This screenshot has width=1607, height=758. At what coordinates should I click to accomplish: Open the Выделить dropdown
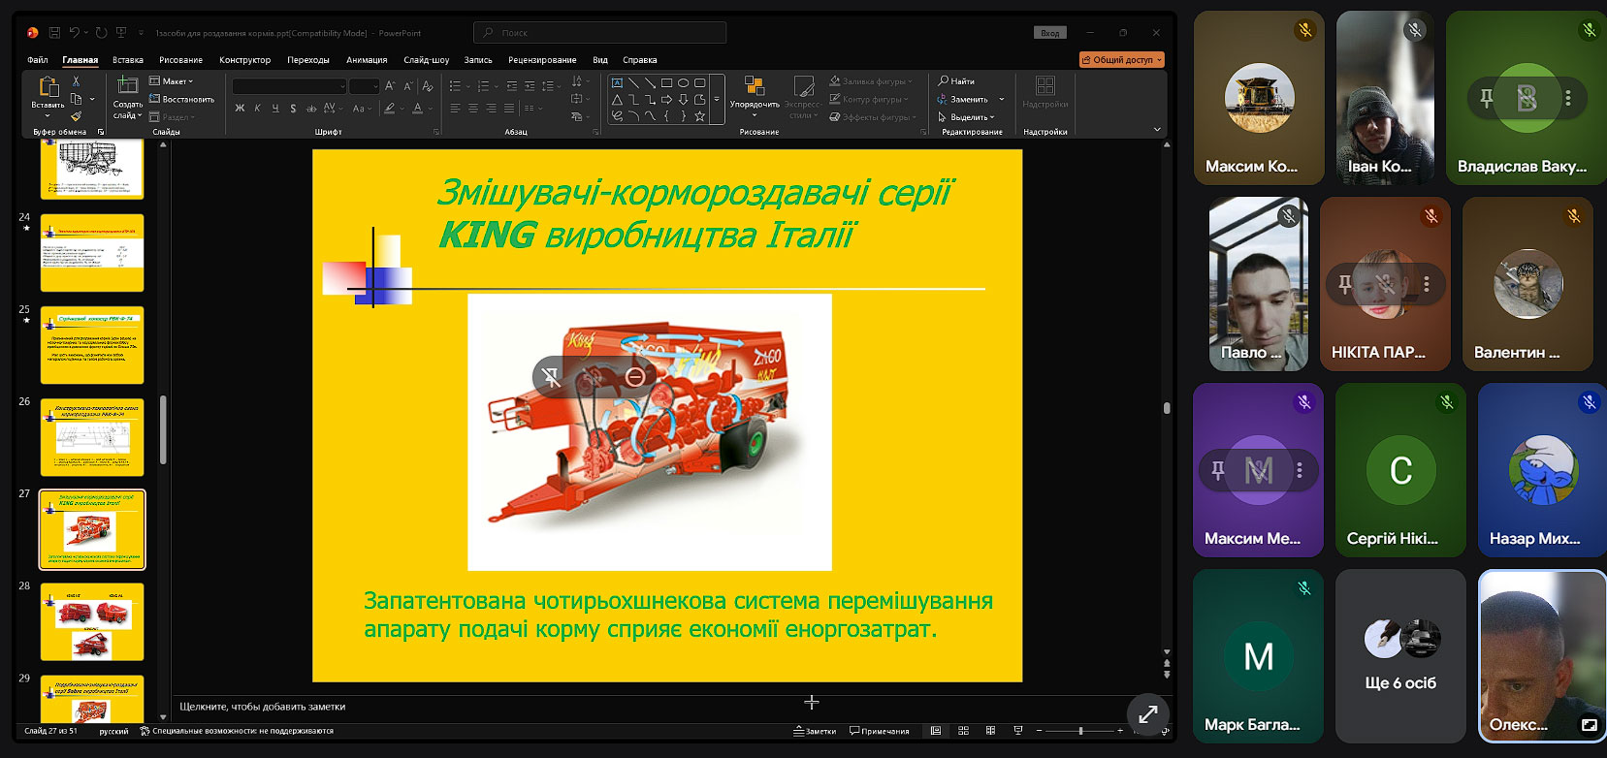tap(966, 117)
